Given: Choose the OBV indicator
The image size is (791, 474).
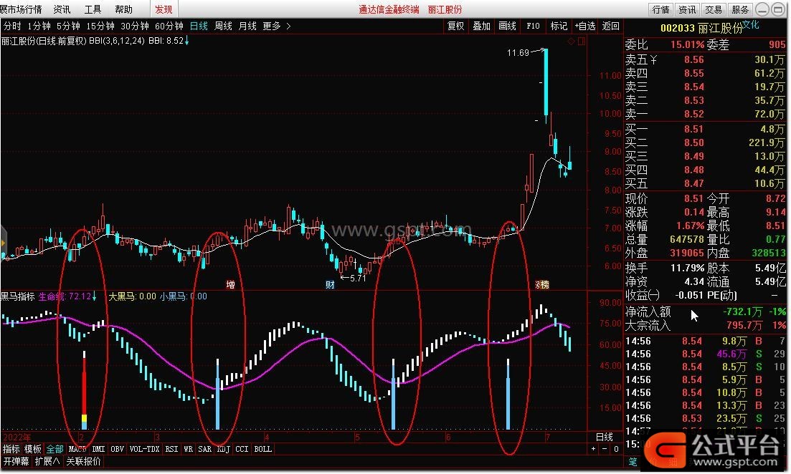Looking at the screenshot, I should tap(117, 449).
